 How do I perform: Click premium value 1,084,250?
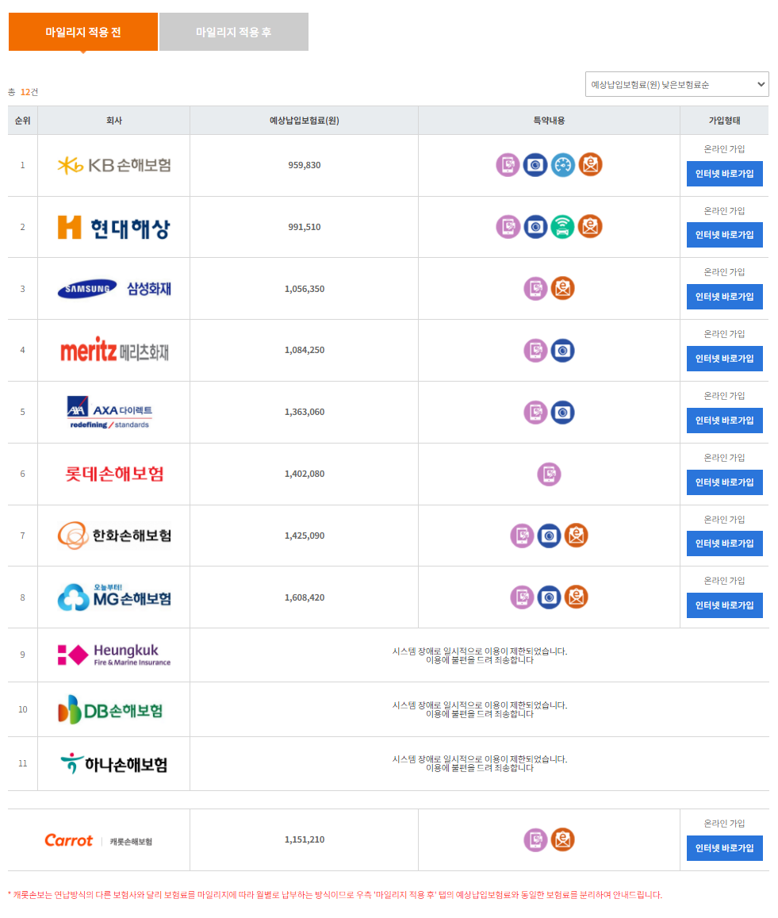click(305, 350)
